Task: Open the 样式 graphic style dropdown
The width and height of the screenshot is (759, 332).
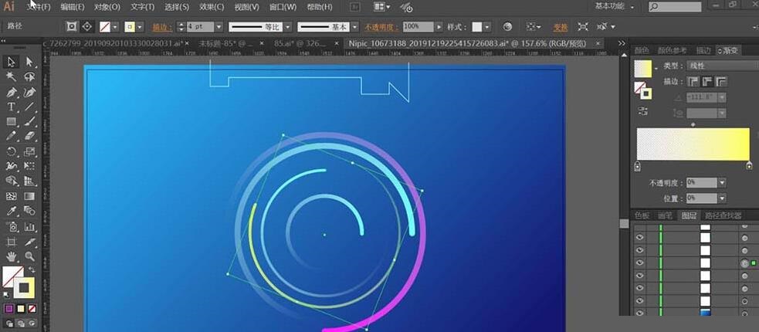Action: [487, 26]
